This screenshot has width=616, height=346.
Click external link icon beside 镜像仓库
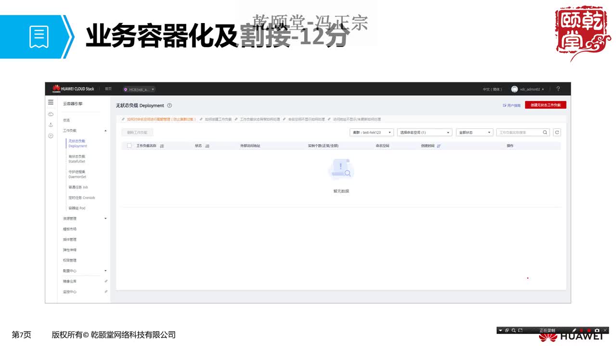coord(106,281)
